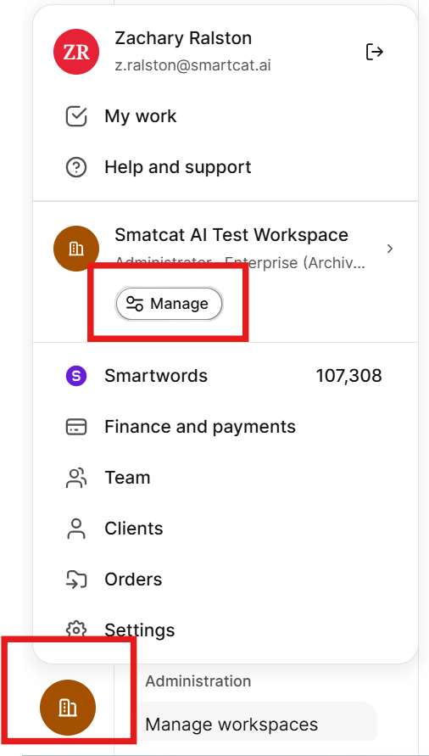The width and height of the screenshot is (429, 756).
Task: Open the My work menu item
Action: click(x=140, y=117)
